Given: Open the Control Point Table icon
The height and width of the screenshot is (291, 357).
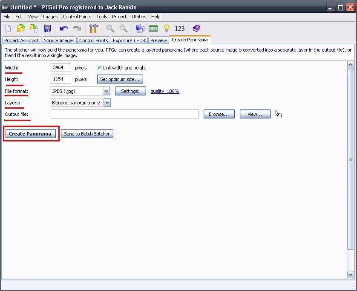Looking at the screenshot, I should (x=153, y=29).
